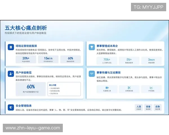Click the shield icon beside 安全管理隐患
169x135 pixels.
pos(11,107)
